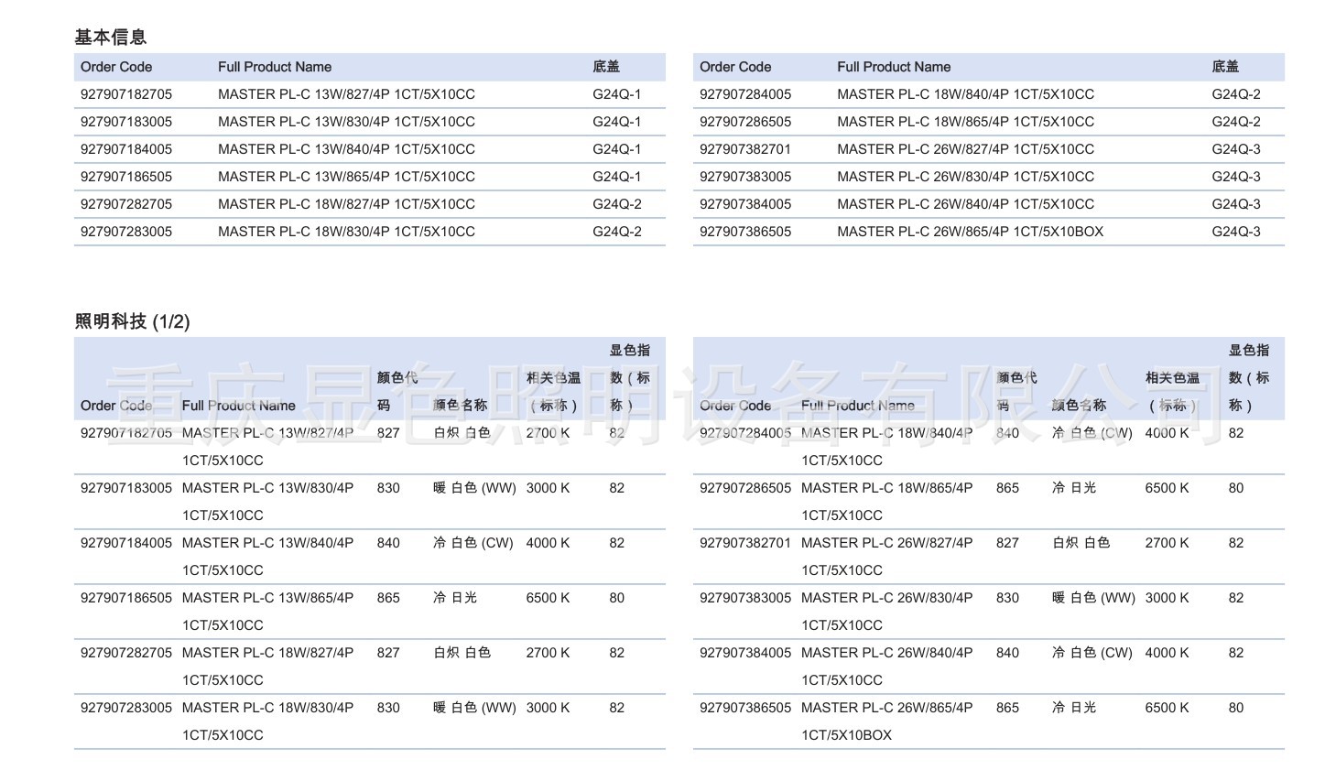Viewport: 1336px width, 781px height.
Task: Click product name MASTER PL-C 26W/865/4P 1CT/5X10BOX in basic info
Action: [x=970, y=232]
